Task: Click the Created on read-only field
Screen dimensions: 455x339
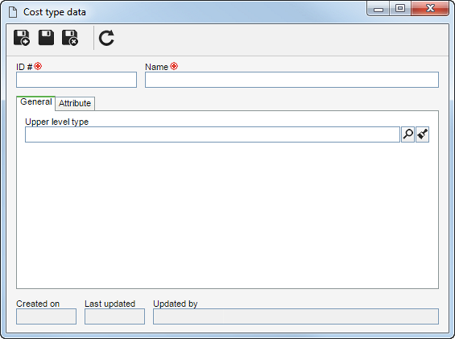Action: [46, 316]
